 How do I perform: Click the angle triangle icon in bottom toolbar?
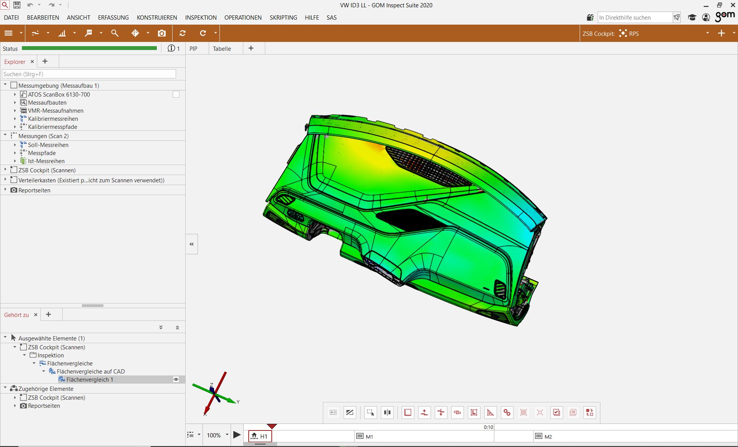pyautogui.click(x=490, y=413)
